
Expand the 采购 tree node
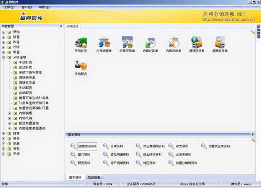tap(4, 32)
